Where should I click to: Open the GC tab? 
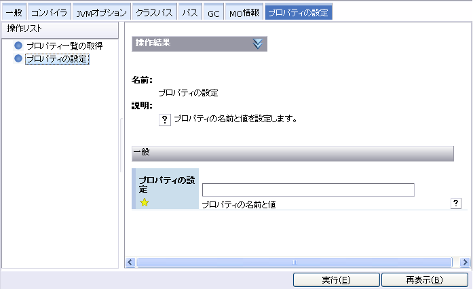(213, 13)
